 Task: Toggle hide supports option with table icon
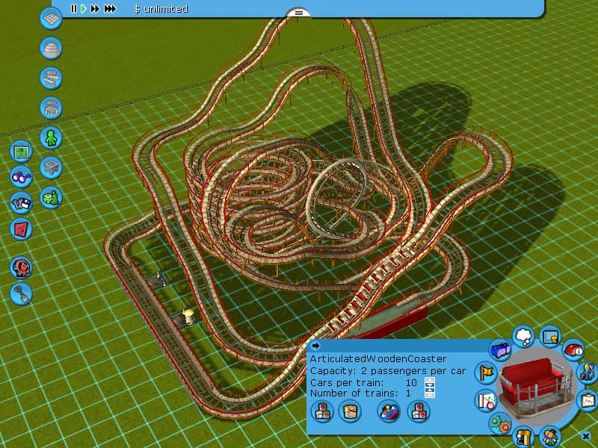(x=51, y=108)
